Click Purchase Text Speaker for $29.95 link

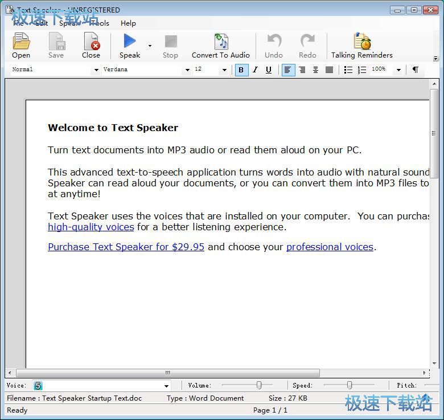click(126, 247)
